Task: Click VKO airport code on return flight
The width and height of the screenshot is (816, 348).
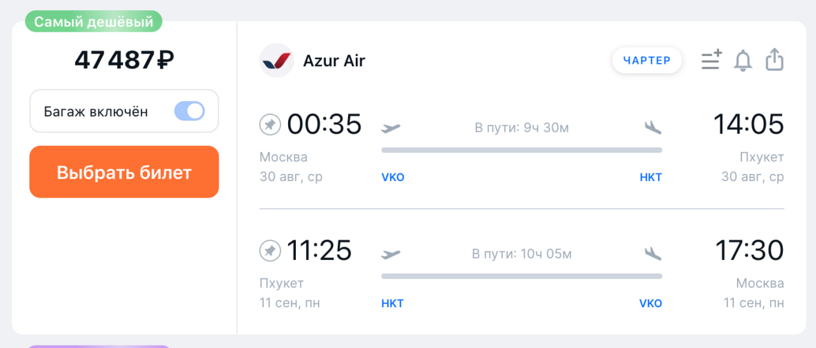Action: tap(651, 303)
